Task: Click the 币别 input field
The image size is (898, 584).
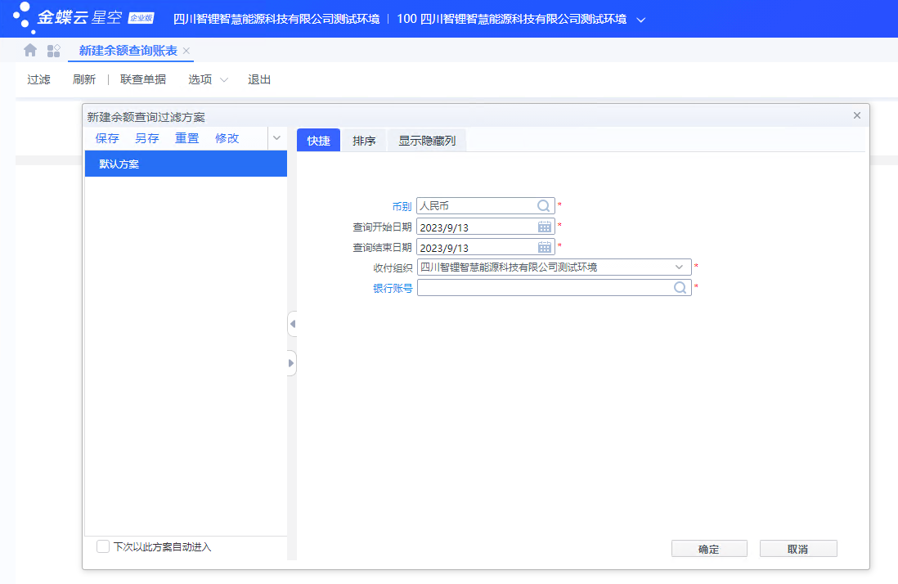Action: [485, 205]
